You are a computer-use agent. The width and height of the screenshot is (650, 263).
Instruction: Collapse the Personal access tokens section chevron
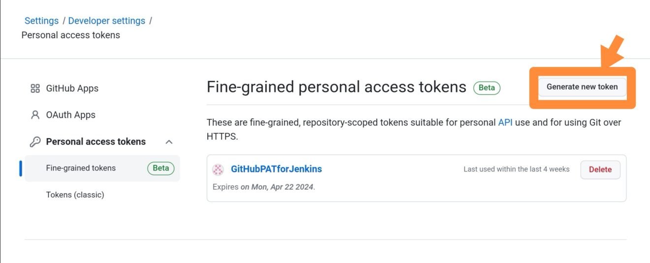(169, 142)
